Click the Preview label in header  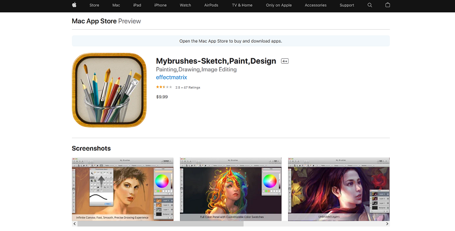point(129,21)
